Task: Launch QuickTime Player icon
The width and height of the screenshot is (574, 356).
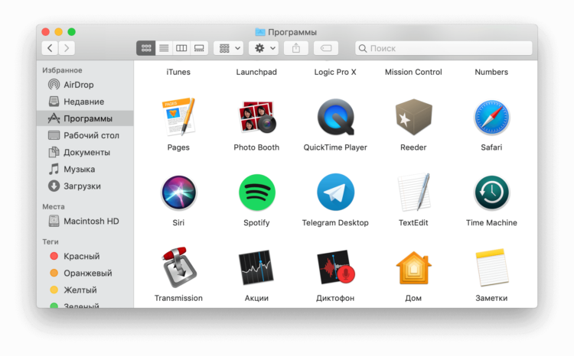Action: click(336, 117)
